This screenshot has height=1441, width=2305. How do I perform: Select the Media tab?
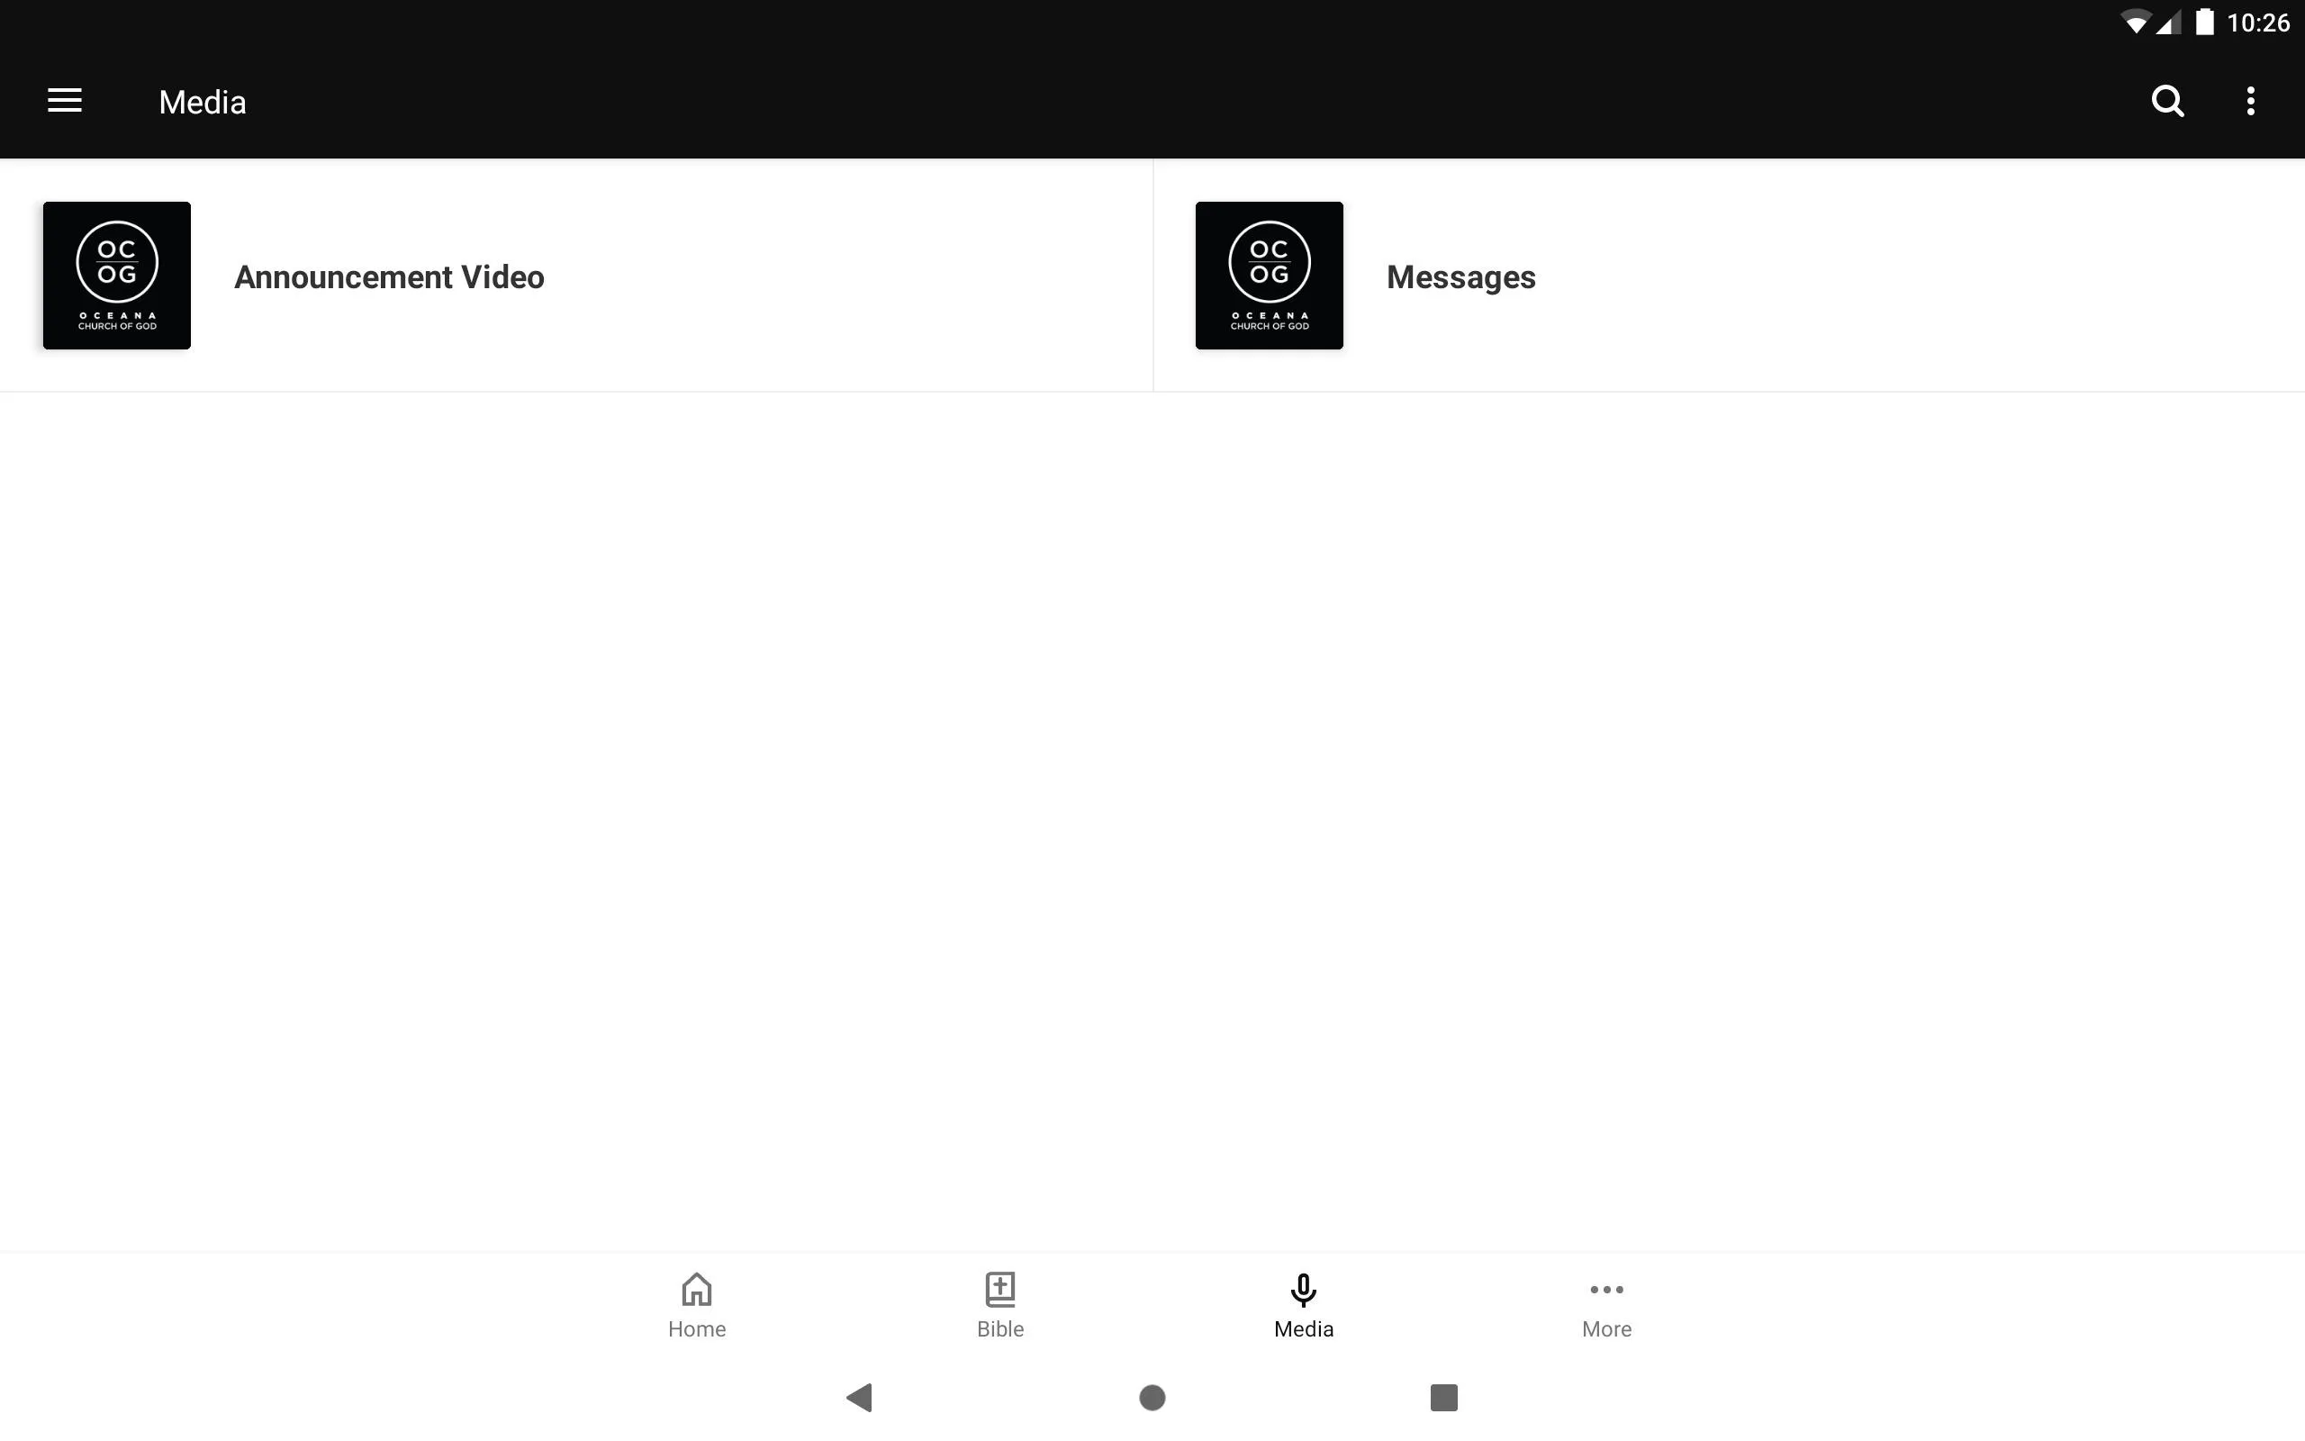tap(1303, 1303)
